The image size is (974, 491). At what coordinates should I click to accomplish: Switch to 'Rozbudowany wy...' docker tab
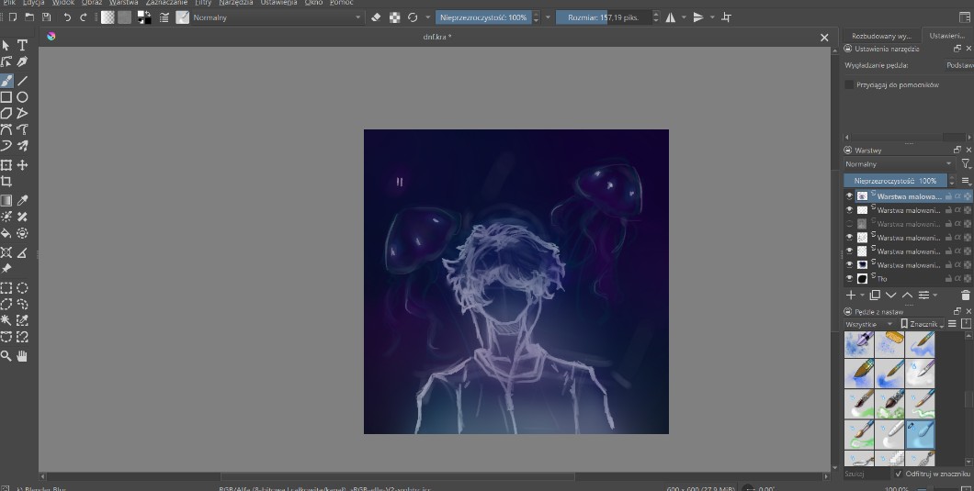pyautogui.click(x=880, y=36)
